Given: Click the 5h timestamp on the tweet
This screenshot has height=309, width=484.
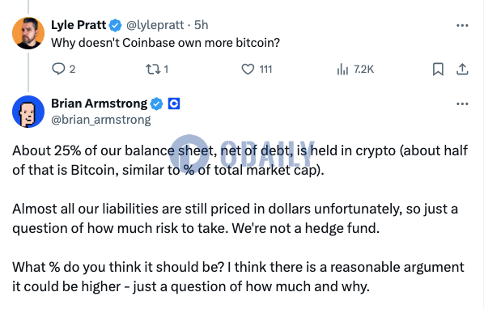Looking at the screenshot, I should tap(202, 25).
